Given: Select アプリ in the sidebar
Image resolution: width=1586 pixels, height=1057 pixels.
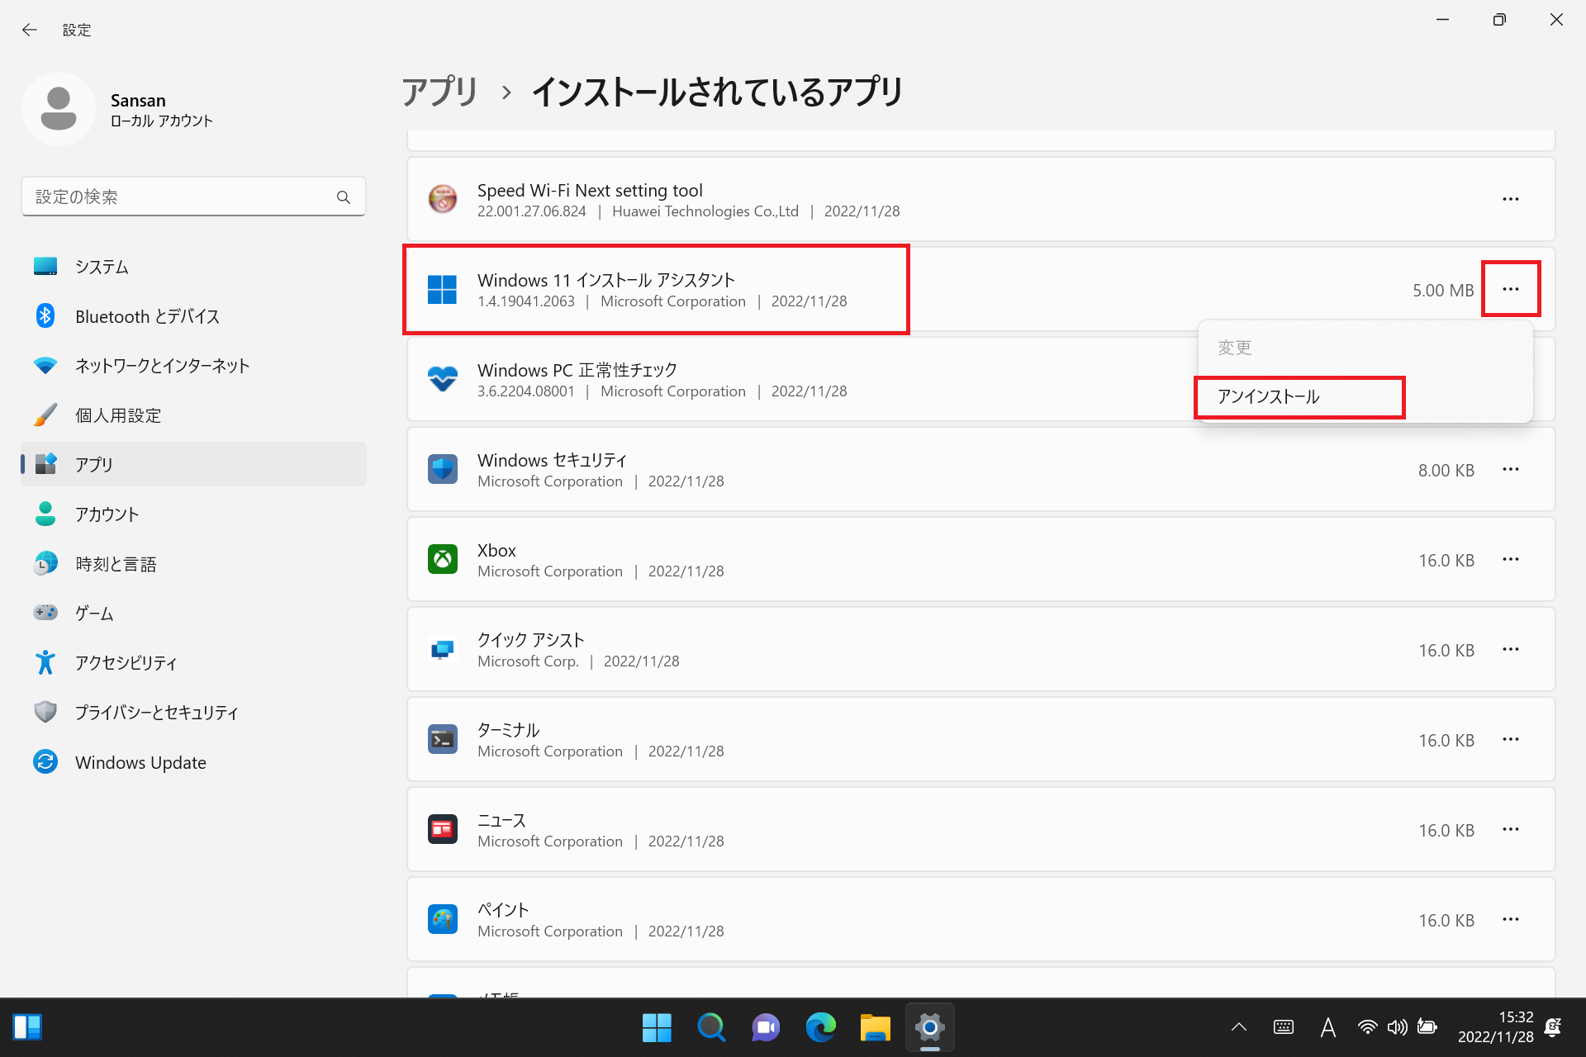Looking at the screenshot, I should (193, 465).
